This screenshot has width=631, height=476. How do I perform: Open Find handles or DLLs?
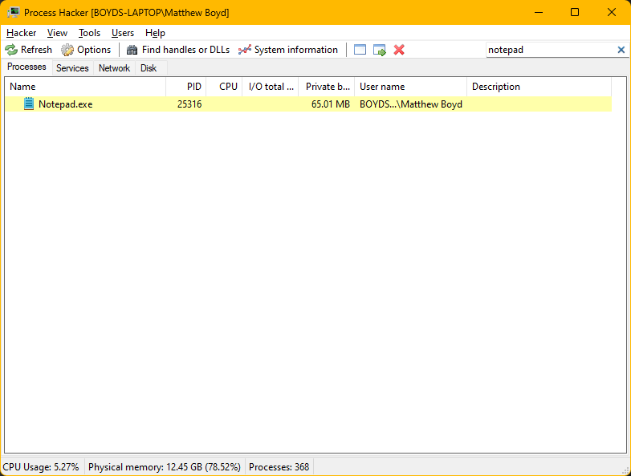pyautogui.click(x=178, y=50)
